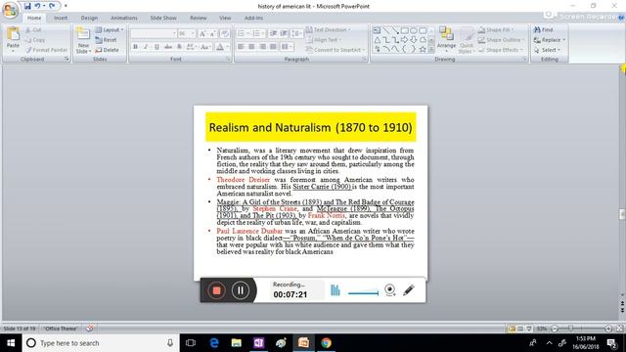This screenshot has height=352, width=626.
Task: Open the View tab
Action: pos(225,18)
